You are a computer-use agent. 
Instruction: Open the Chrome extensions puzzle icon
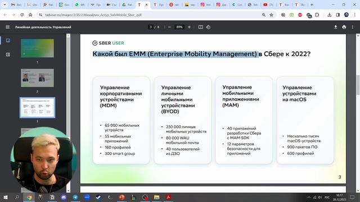click(x=317, y=15)
